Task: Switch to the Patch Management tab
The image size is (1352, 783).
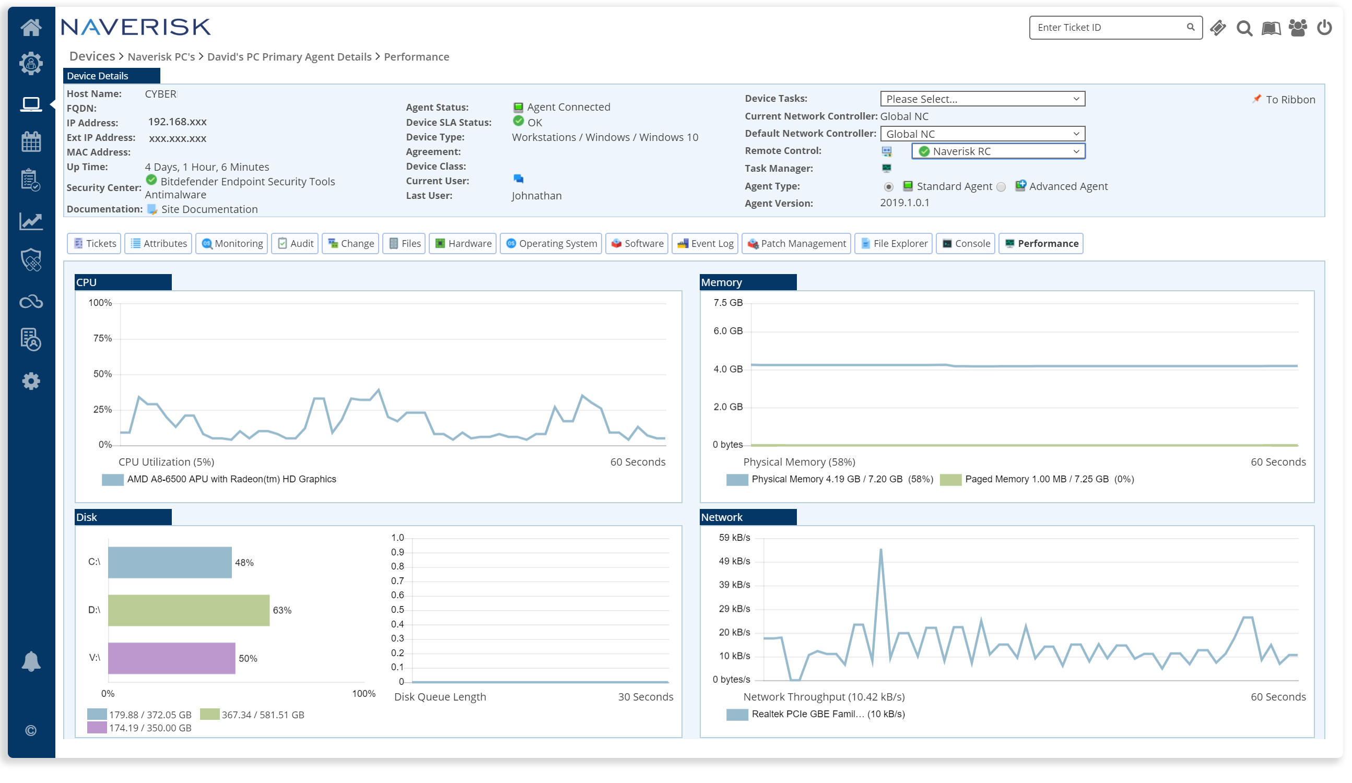Action: (796, 243)
